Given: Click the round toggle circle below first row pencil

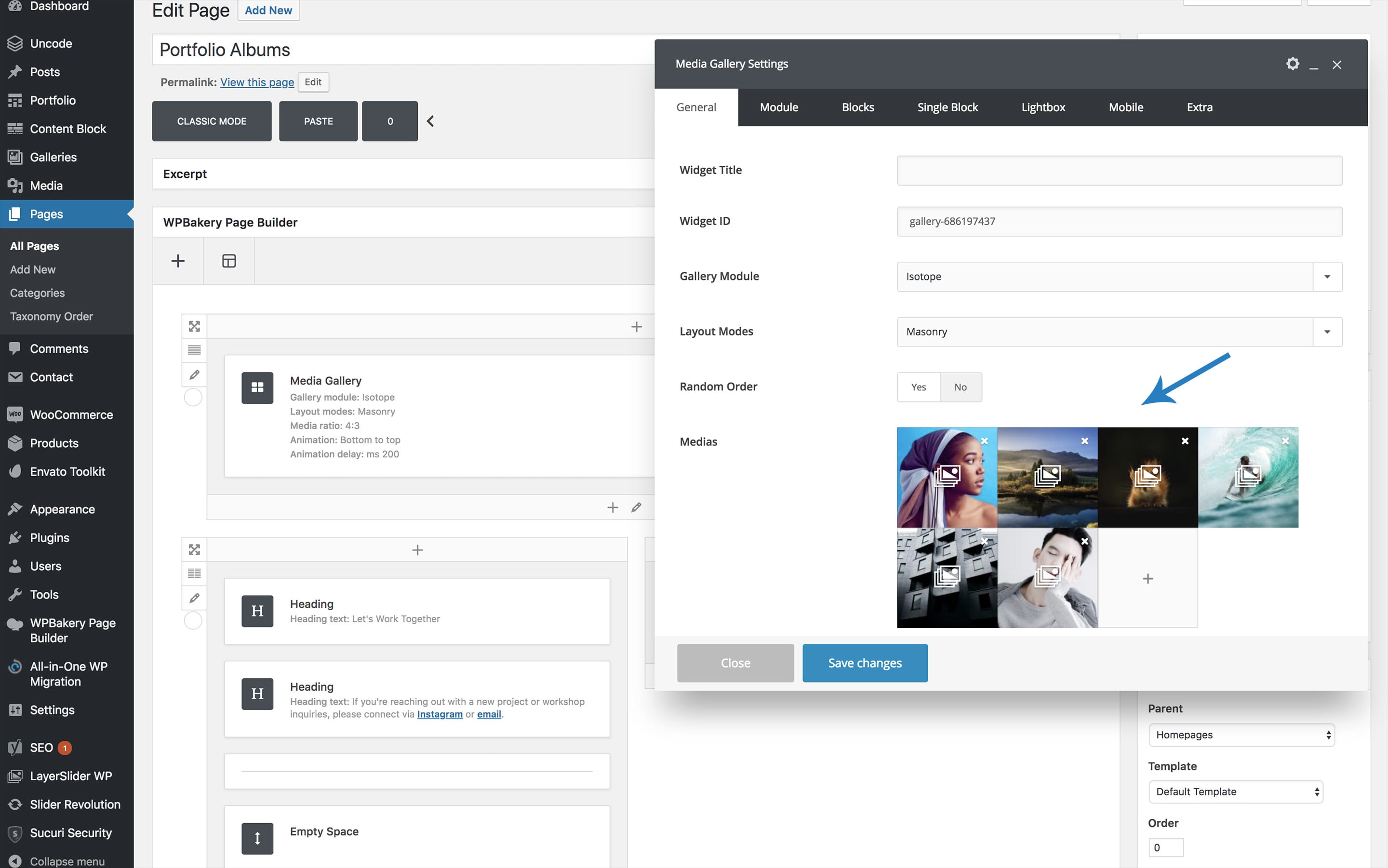Looking at the screenshot, I should point(193,397).
